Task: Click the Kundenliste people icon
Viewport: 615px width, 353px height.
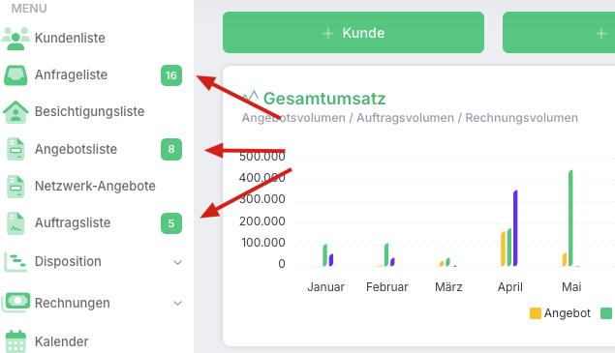Action: pyautogui.click(x=15, y=39)
